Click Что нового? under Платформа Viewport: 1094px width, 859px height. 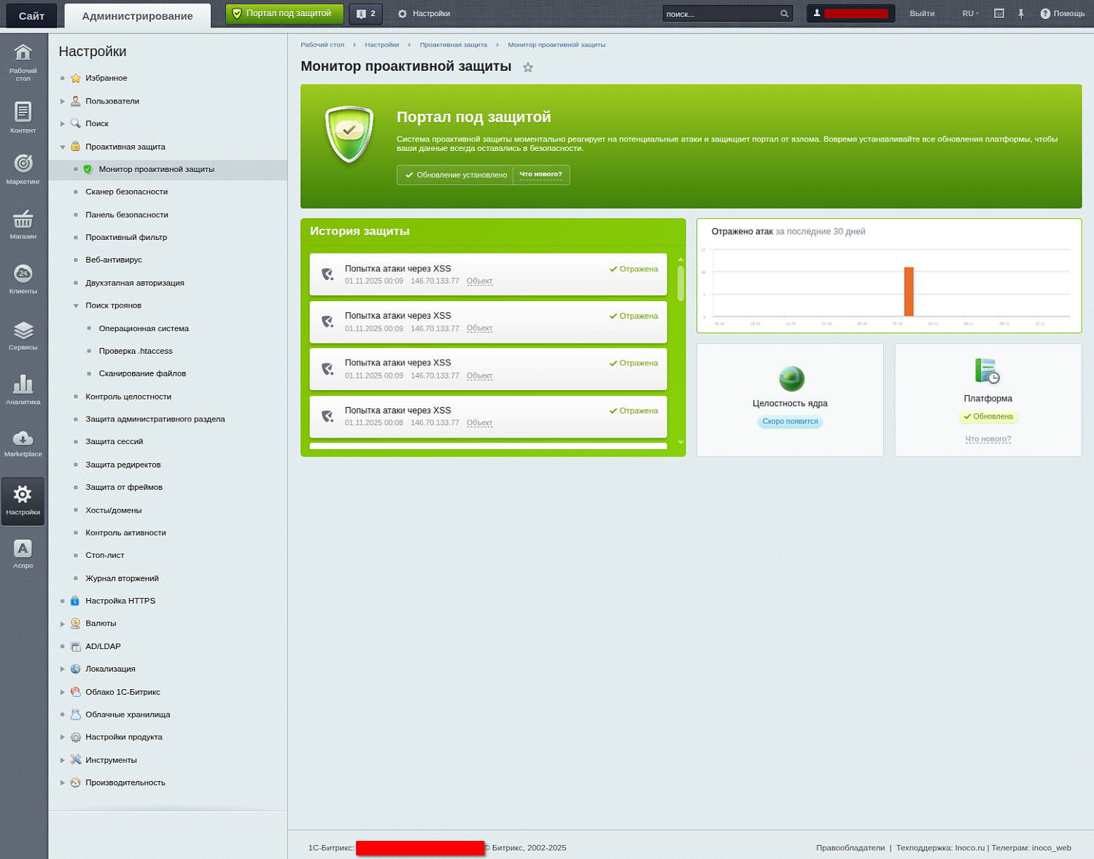pos(988,439)
